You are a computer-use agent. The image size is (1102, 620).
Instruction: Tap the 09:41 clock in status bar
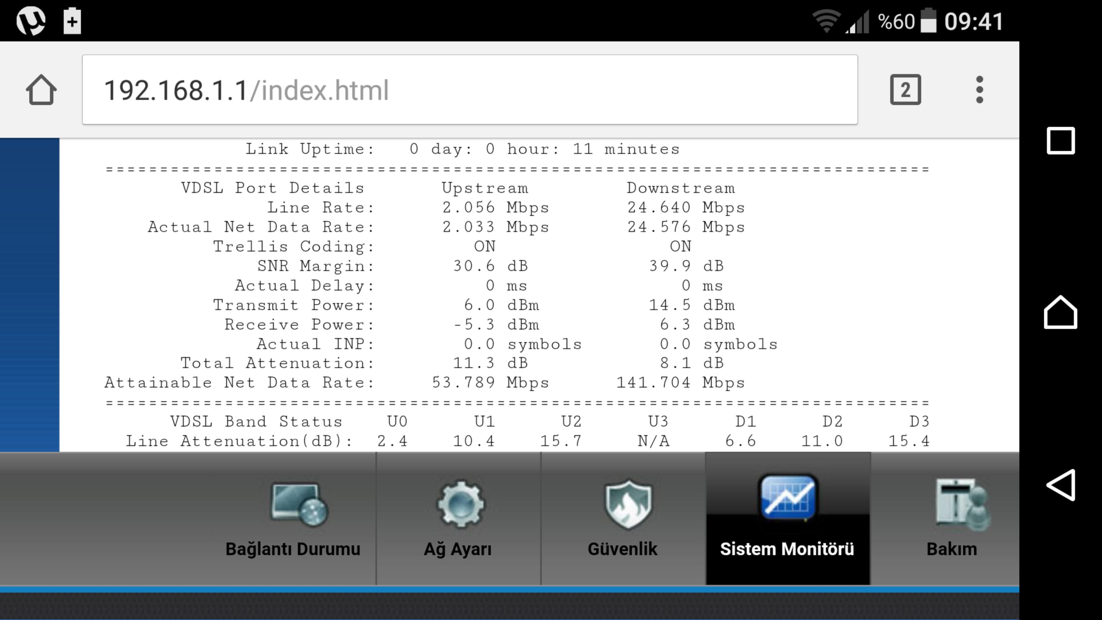[x=974, y=22]
